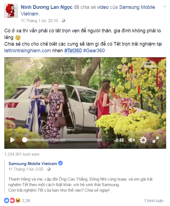Viewport: 170px width, 206px height.
Task: Open Samsung Mobile Vietnam page in quoted post
Action: [x=33, y=164]
